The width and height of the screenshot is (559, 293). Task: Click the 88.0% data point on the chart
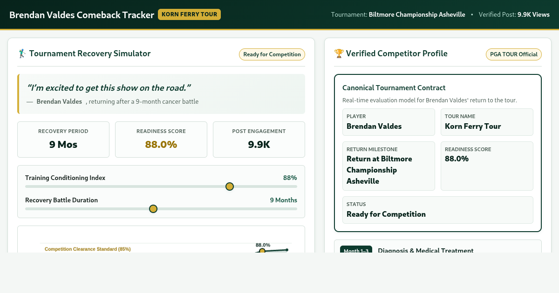click(x=262, y=251)
